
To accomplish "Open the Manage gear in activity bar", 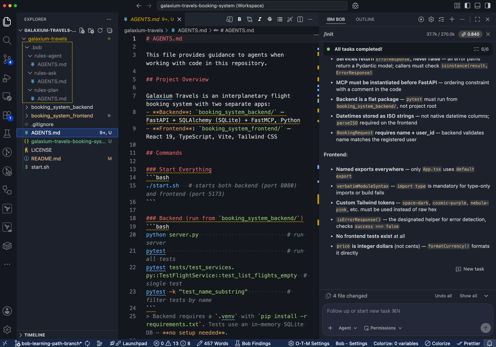I will [7, 329].
